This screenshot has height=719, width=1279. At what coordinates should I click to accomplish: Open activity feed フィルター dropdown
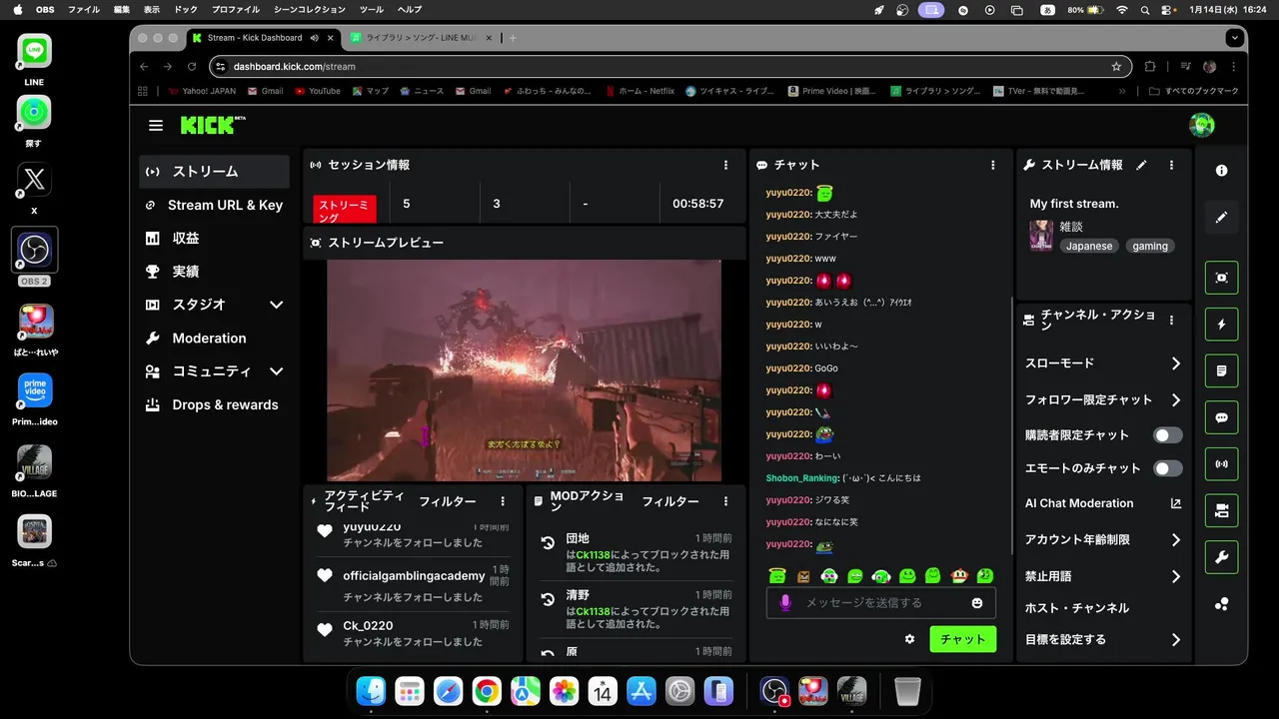pos(448,501)
